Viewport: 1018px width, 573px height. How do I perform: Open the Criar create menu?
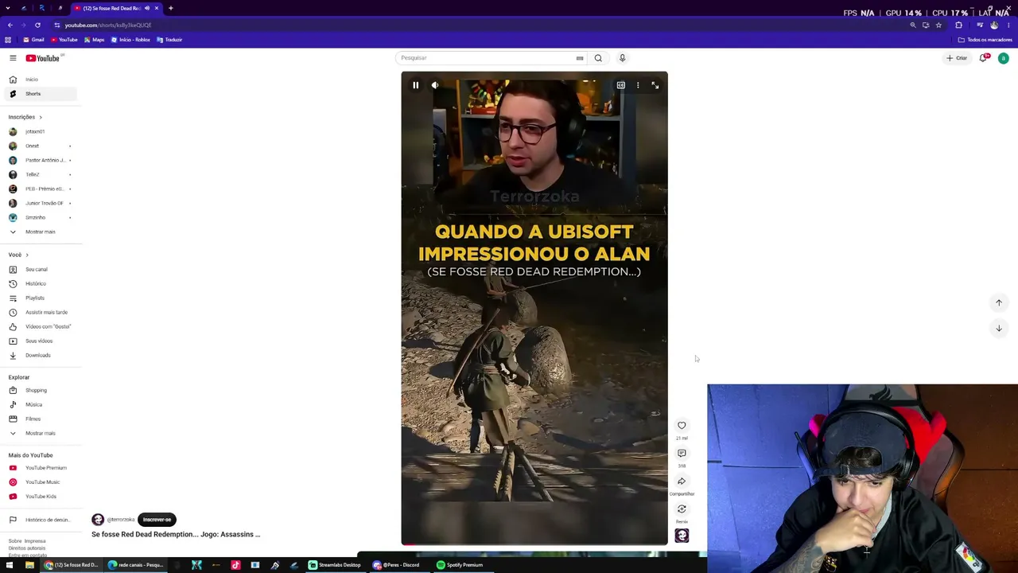click(957, 58)
